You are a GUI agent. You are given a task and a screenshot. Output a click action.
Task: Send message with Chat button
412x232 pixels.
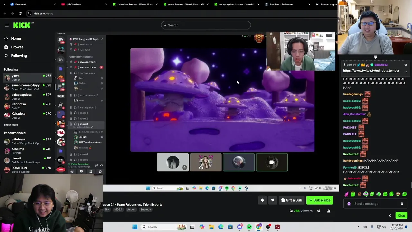tap(401, 216)
